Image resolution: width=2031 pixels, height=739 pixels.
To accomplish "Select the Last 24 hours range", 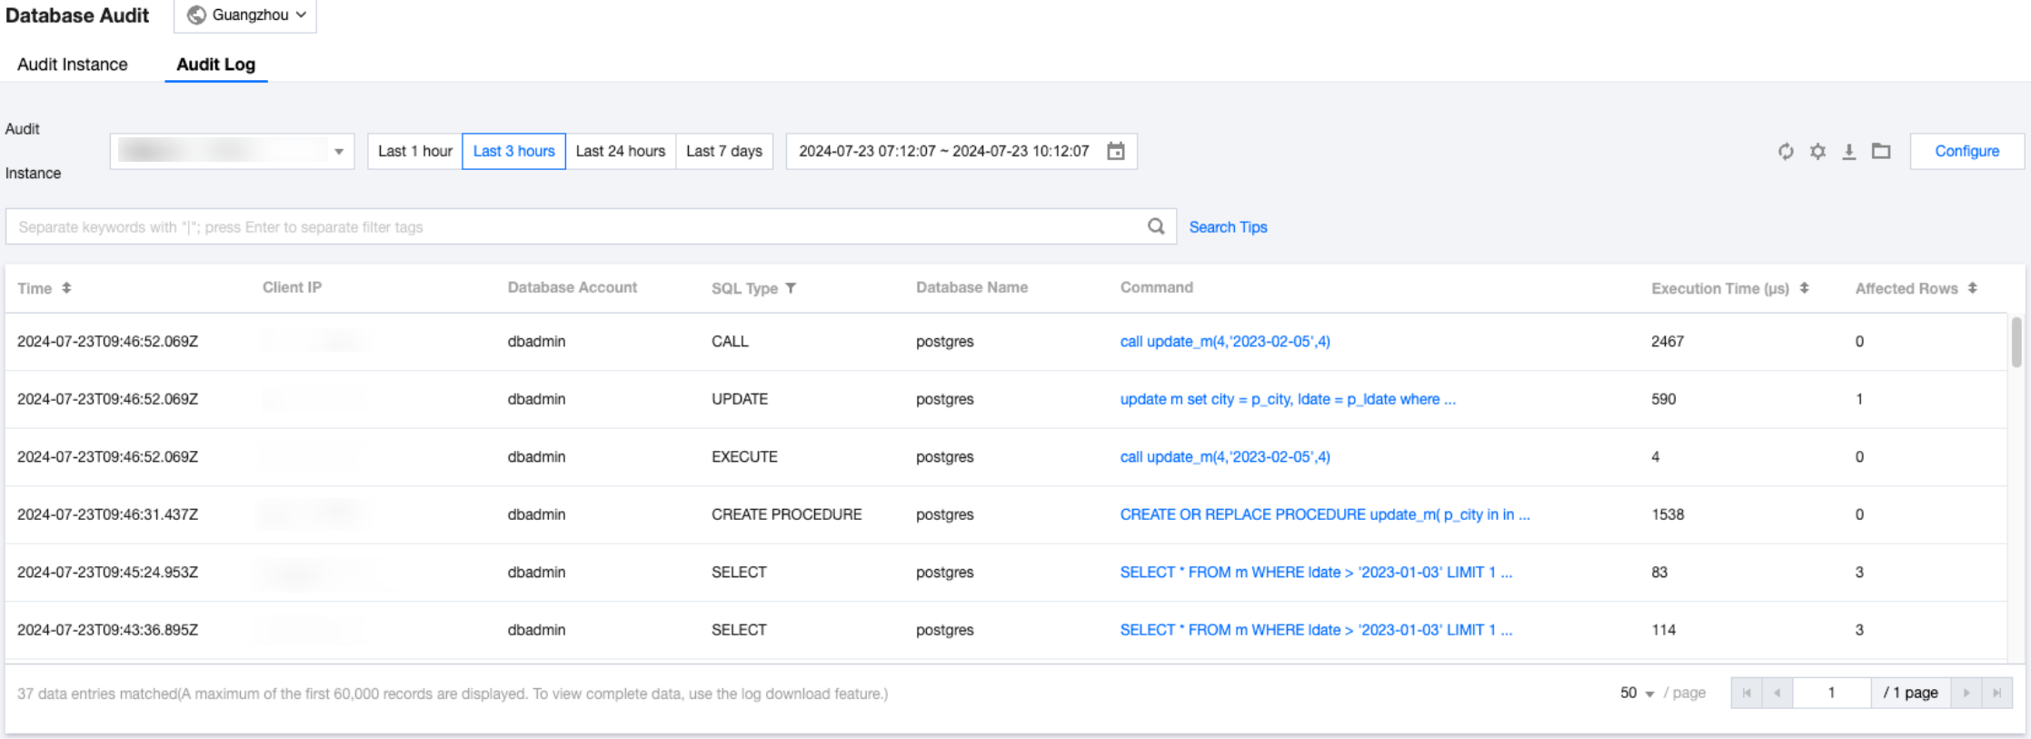I will click(x=621, y=151).
